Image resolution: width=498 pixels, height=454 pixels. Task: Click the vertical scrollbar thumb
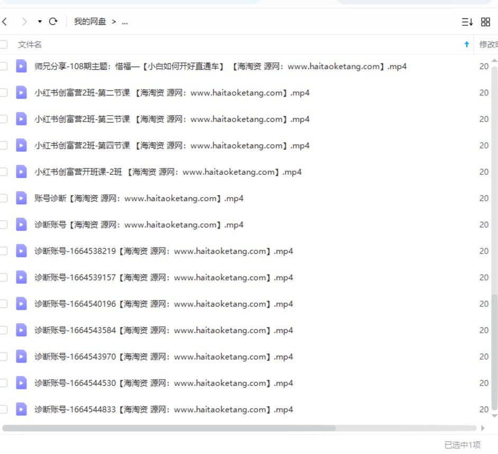[494, 352]
